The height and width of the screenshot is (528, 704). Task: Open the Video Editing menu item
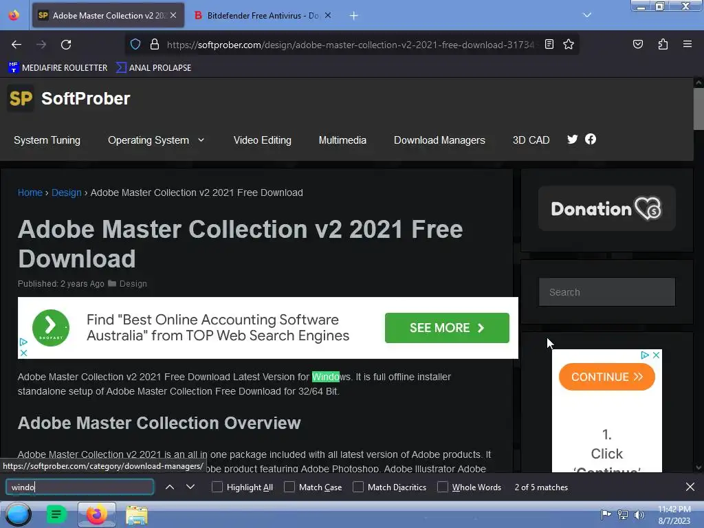point(262,140)
